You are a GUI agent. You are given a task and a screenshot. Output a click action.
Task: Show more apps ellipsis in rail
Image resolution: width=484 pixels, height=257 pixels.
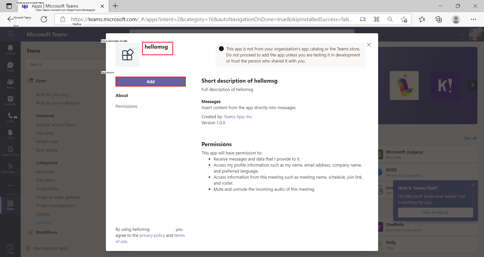[10, 185]
